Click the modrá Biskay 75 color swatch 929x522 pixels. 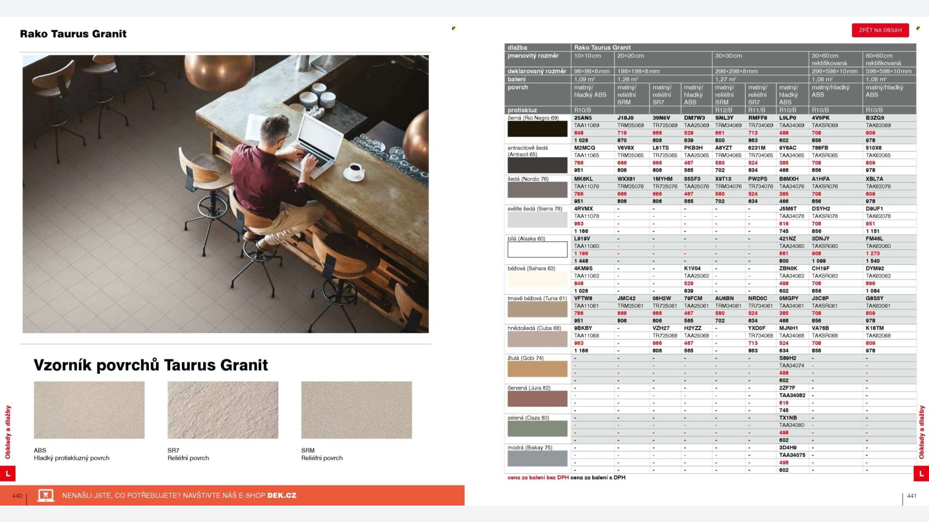[537, 459]
